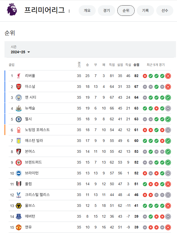Viewport: 177px width, 234px height.
Task: Open the 노팅엄 포레스트 team link
Action: click(37, 130)
